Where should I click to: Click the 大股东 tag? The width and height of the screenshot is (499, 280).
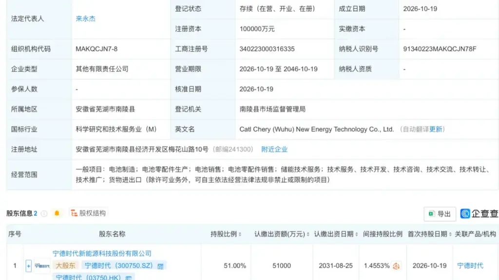pyautogui.click(x=66, y=265)
